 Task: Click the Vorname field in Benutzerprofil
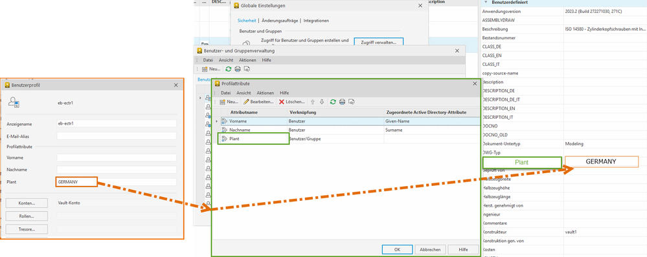click(117, 158)
